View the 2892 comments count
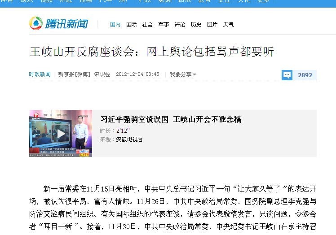336x235 pixels. 305,75
